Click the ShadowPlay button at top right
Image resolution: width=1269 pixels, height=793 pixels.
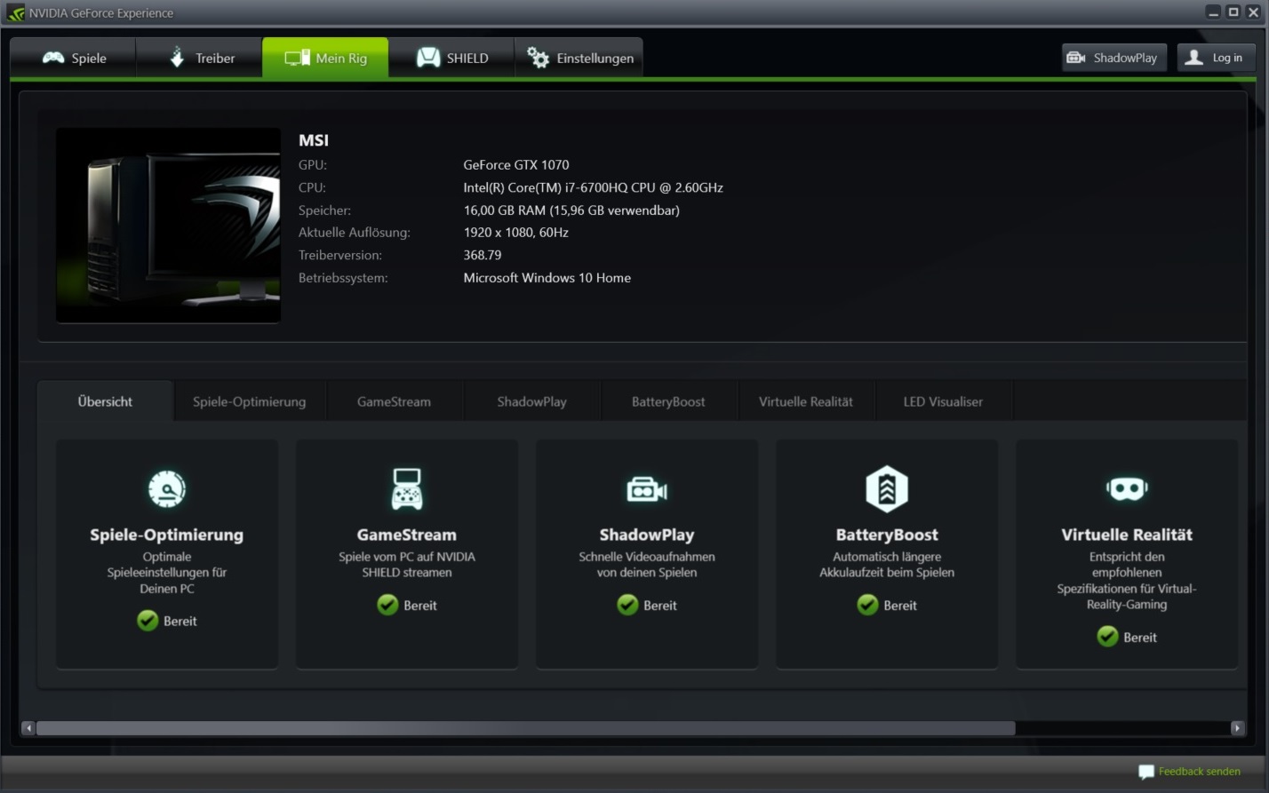pos(1113,58)
